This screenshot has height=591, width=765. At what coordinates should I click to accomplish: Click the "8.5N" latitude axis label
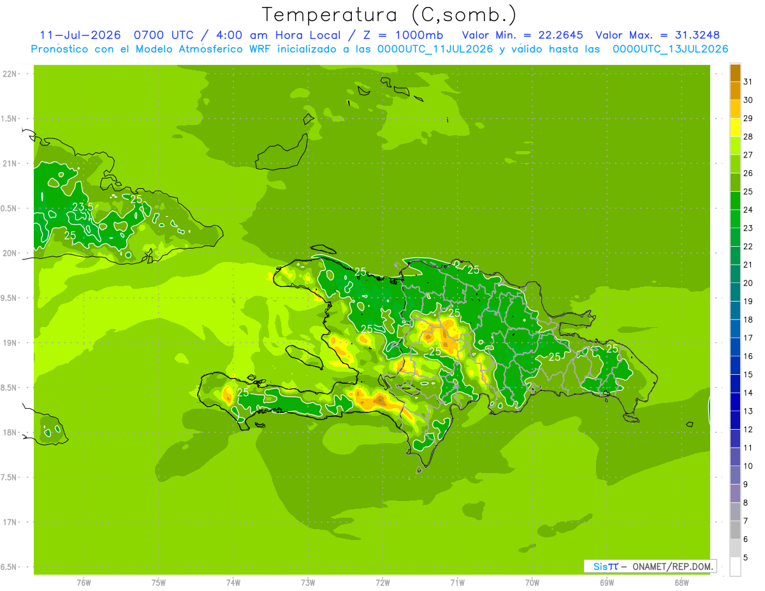tap(10, 388)
